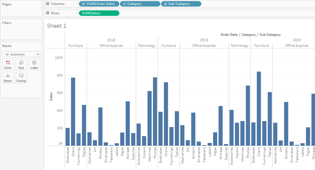Open the Automatic mark type dropdown
Viewport: 315px width, 170px height.
point(21,54)
